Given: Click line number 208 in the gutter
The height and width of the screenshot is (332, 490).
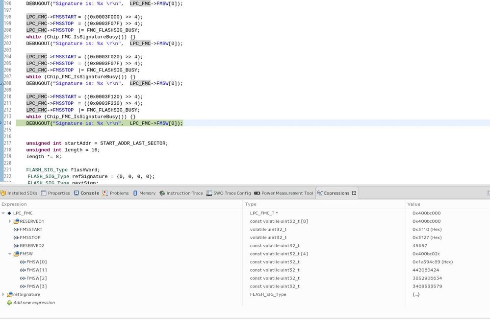Looking at the screenshot, I should [7, 83].
